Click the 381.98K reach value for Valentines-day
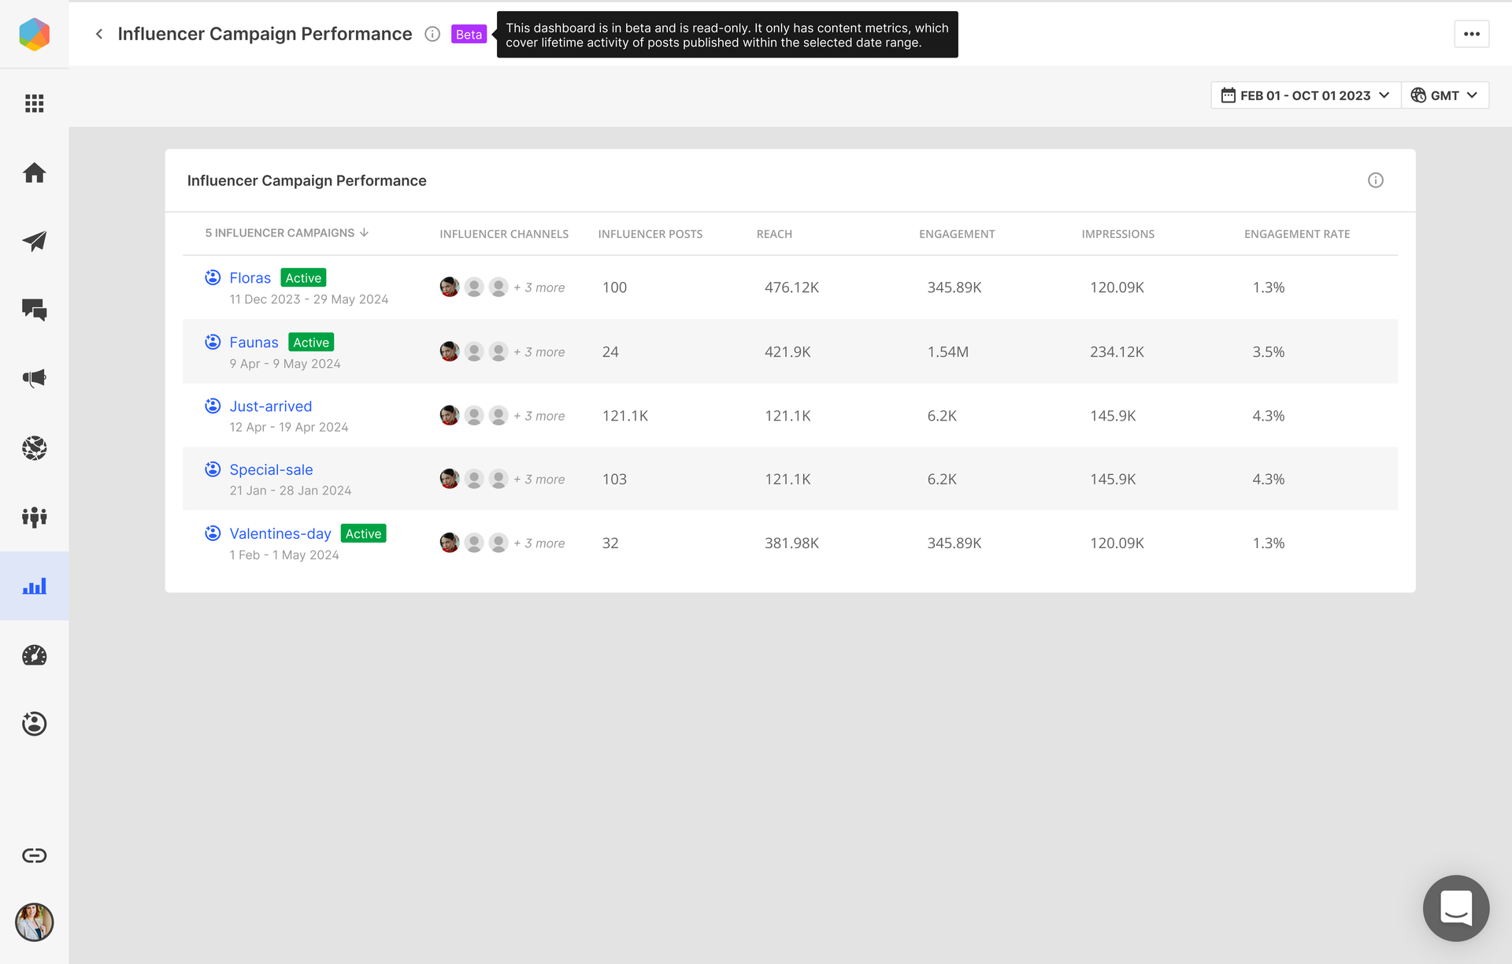The height and width of the screenshot is (964, 1512). [x=791, y=543]
